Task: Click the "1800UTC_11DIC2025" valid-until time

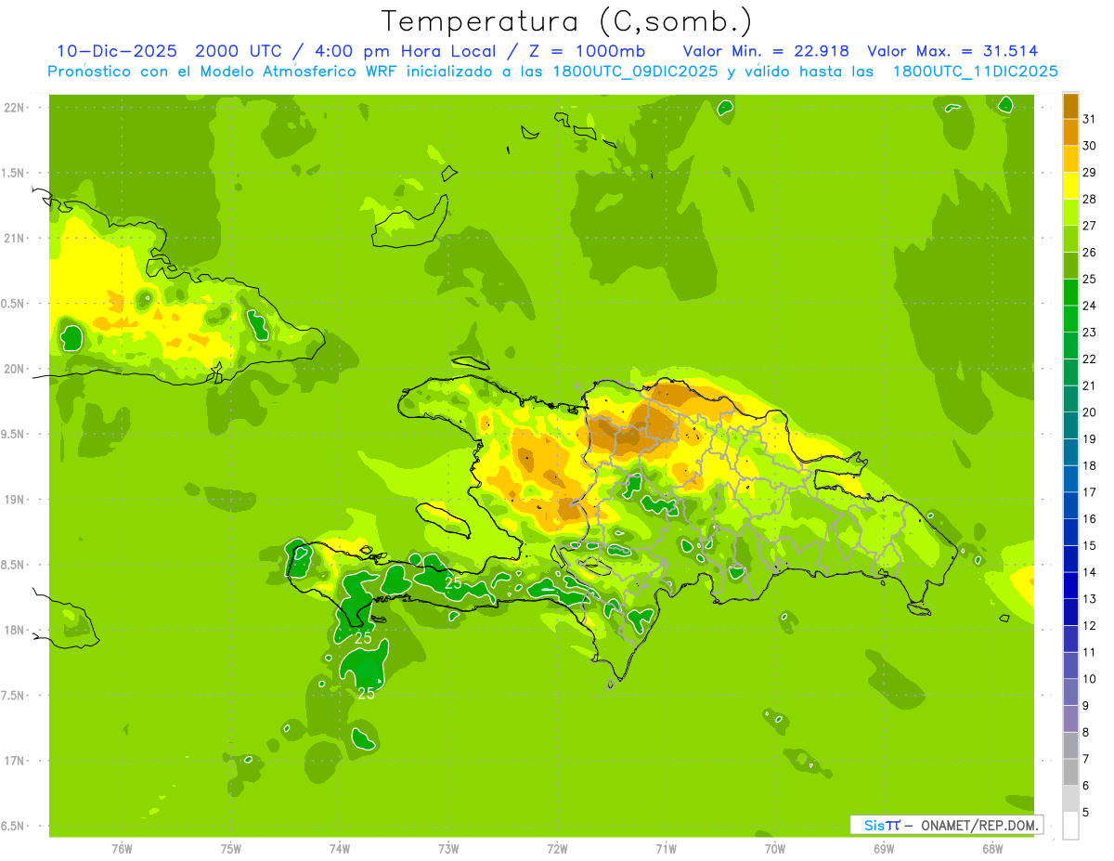Action: [x=975, y=72]
